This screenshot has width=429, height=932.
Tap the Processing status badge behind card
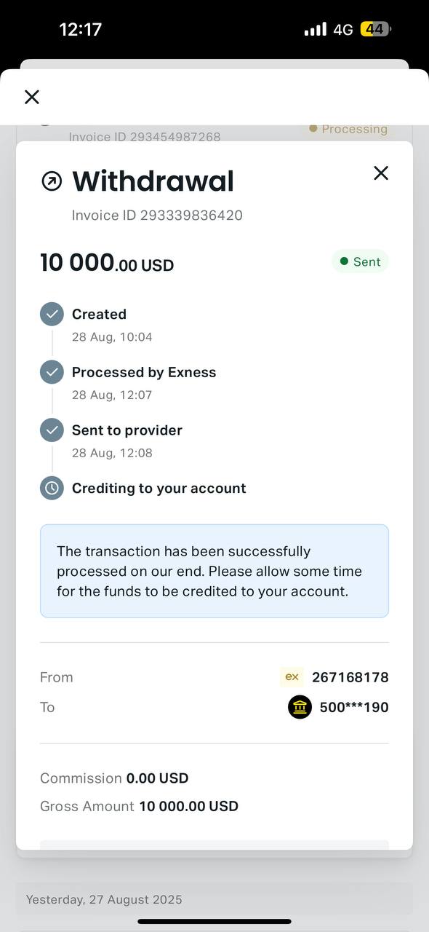[348, 129]
